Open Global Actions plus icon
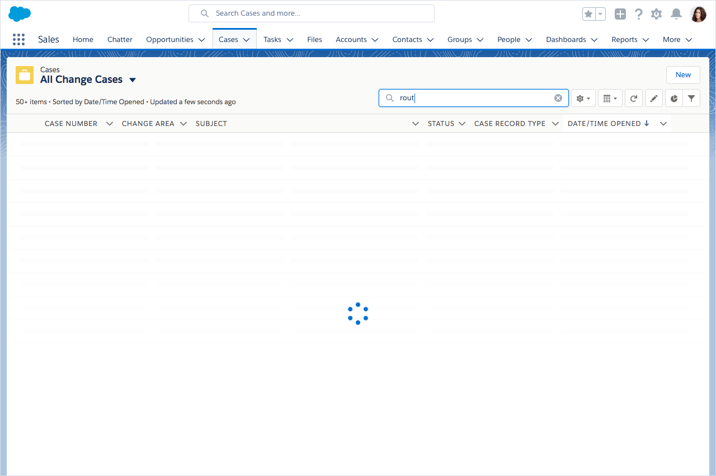 coord(620,14)
